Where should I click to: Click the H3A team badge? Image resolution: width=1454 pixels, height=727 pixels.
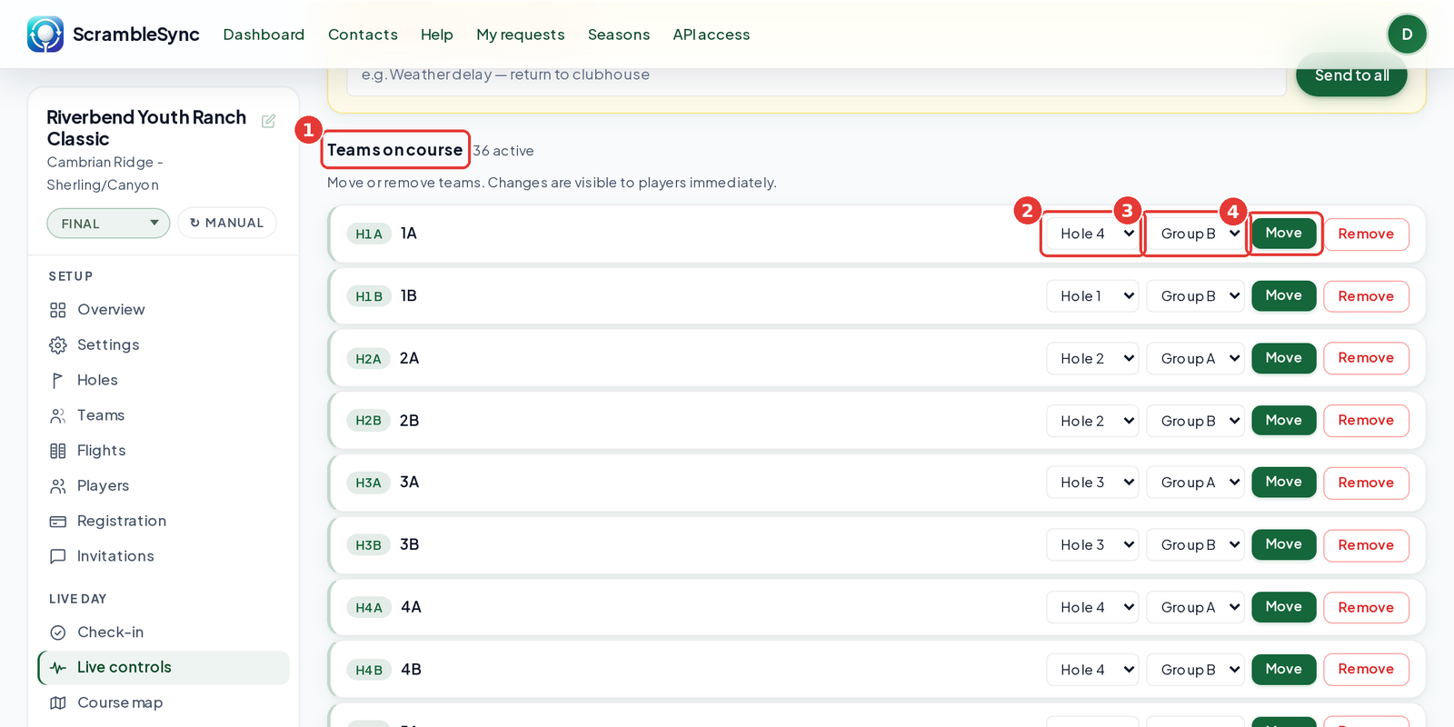pyautogui.click(x=368, y=483)
